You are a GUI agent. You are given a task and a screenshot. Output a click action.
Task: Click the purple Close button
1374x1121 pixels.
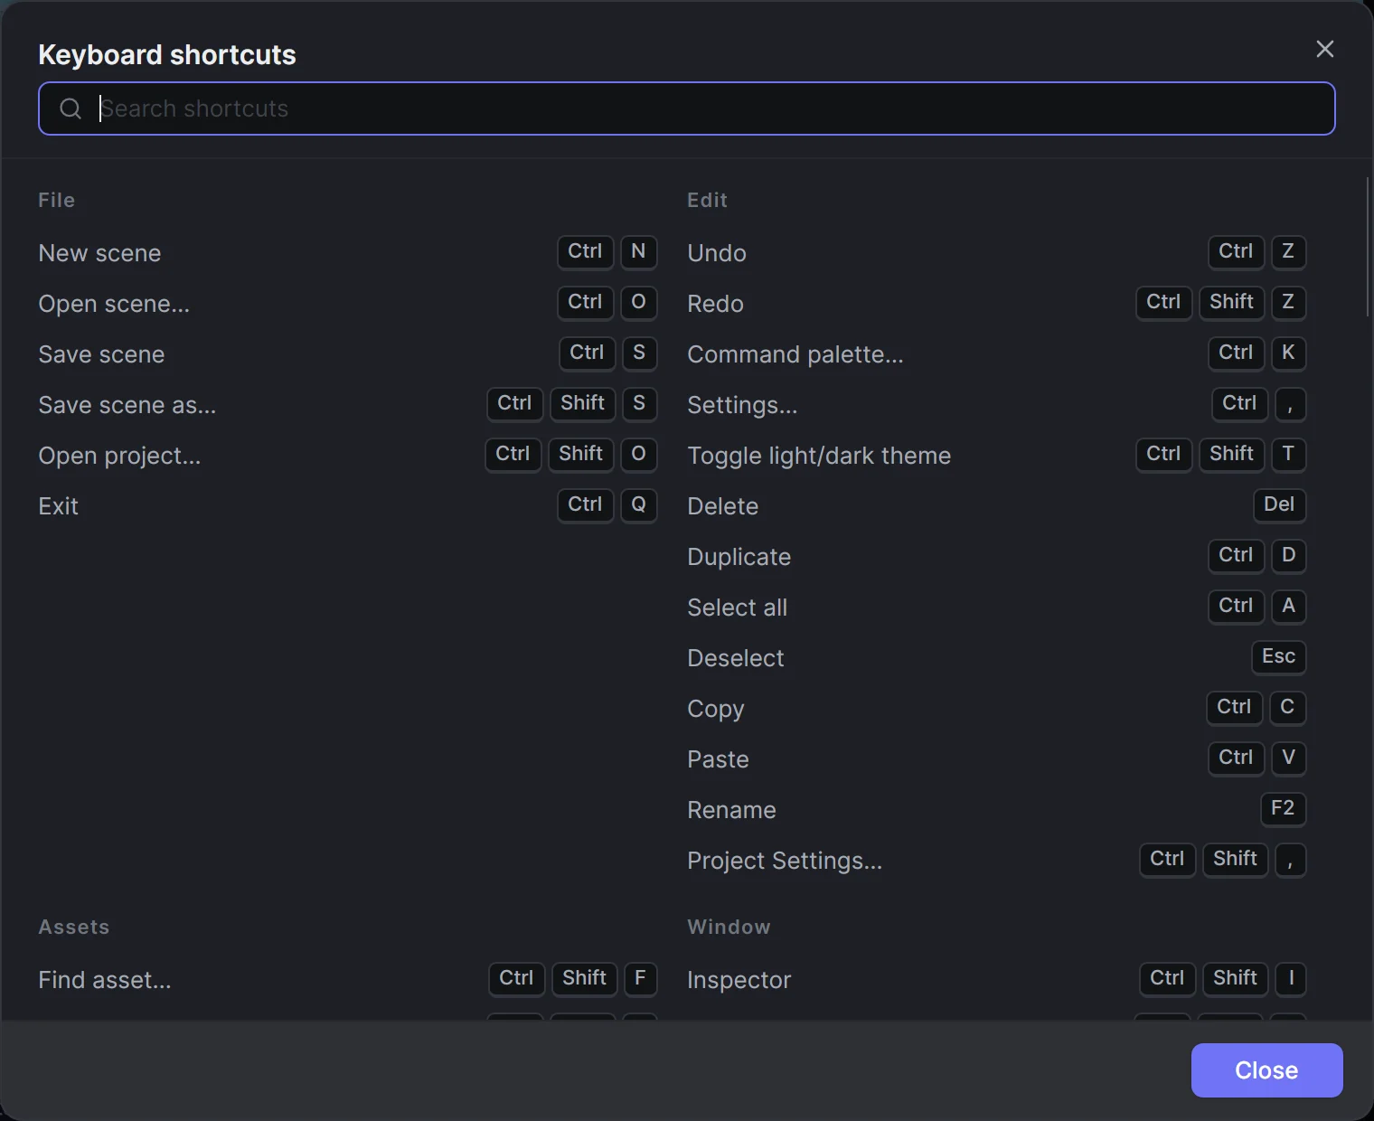tap(1266, 1070)
